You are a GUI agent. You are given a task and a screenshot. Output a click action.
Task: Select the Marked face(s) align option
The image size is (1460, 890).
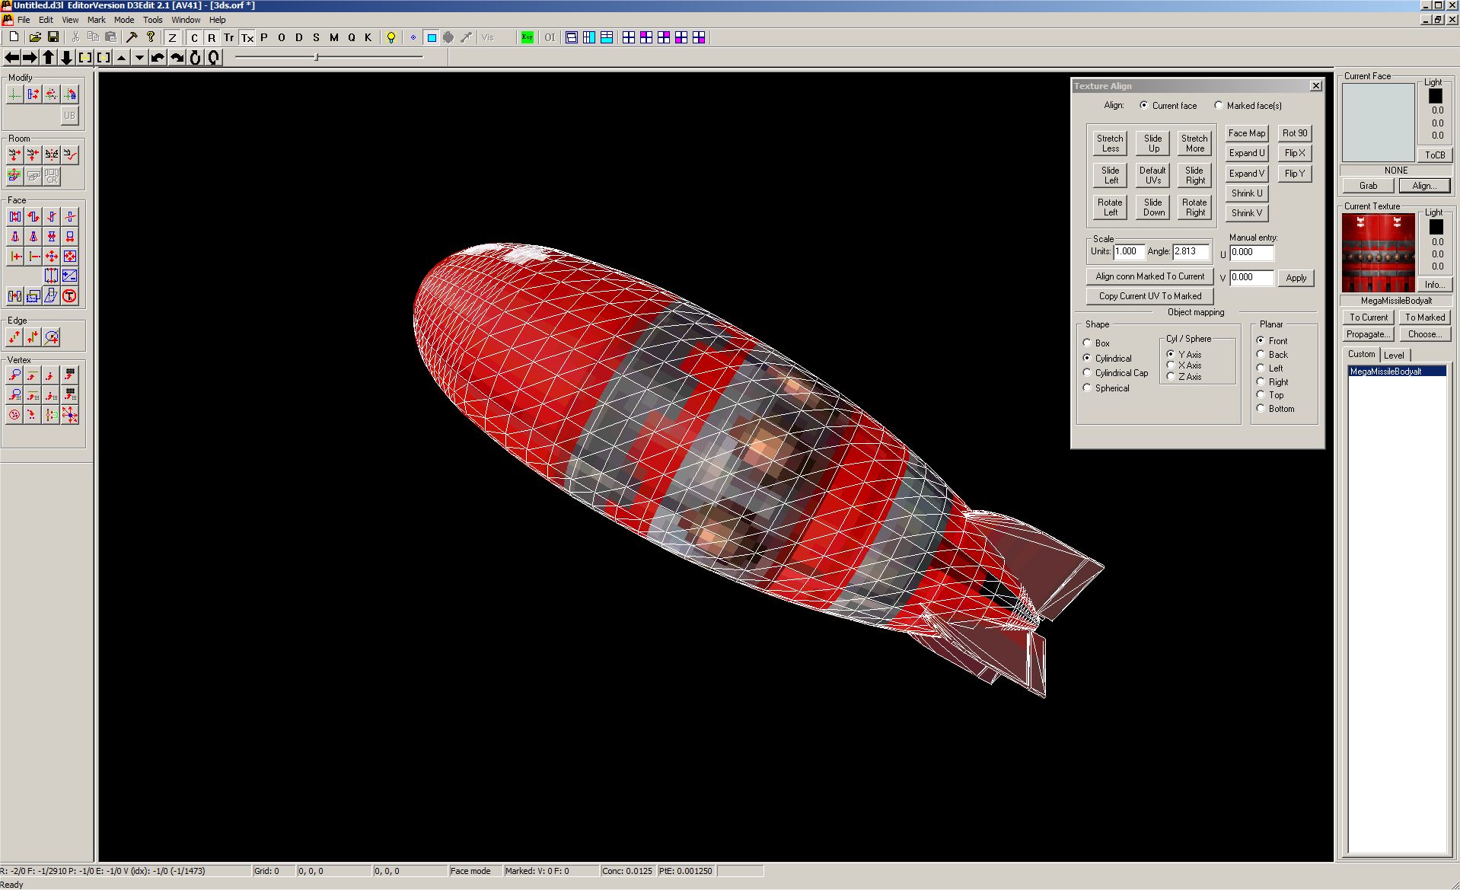click(1219, 106)
